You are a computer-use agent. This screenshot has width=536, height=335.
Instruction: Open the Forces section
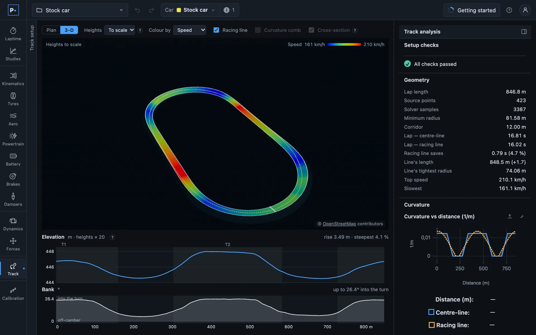tap(13, 244)
